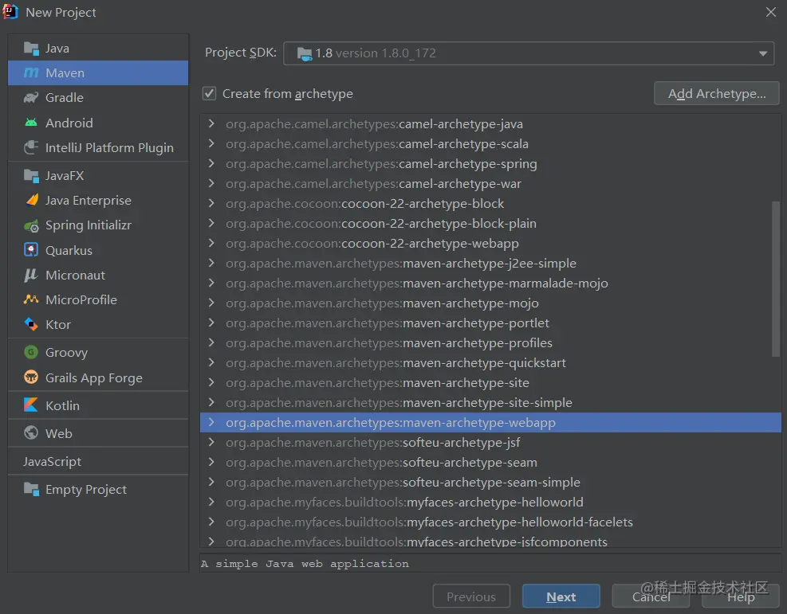Expand the selected maven-archetype-webapp chevron
This screenshot has width=787, height=614.
(211, 423)
